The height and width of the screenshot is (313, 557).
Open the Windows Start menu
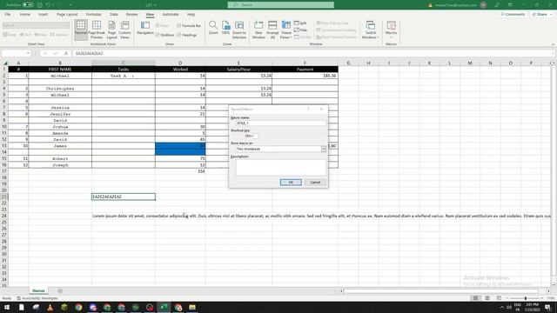7,307
